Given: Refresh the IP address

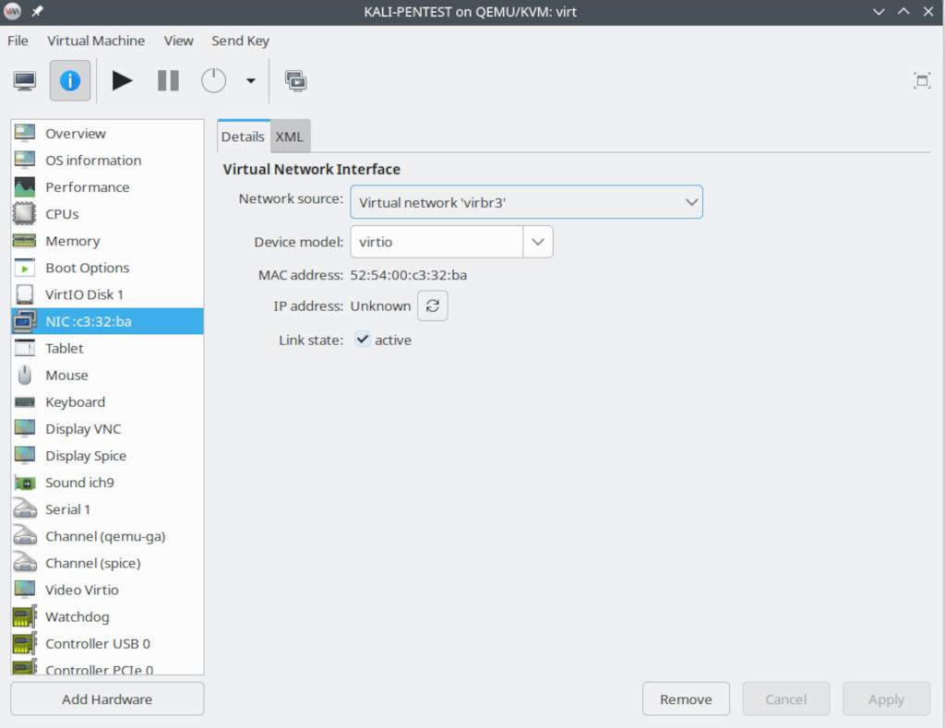Looking at the screenshot, I should tap(432, 305).
